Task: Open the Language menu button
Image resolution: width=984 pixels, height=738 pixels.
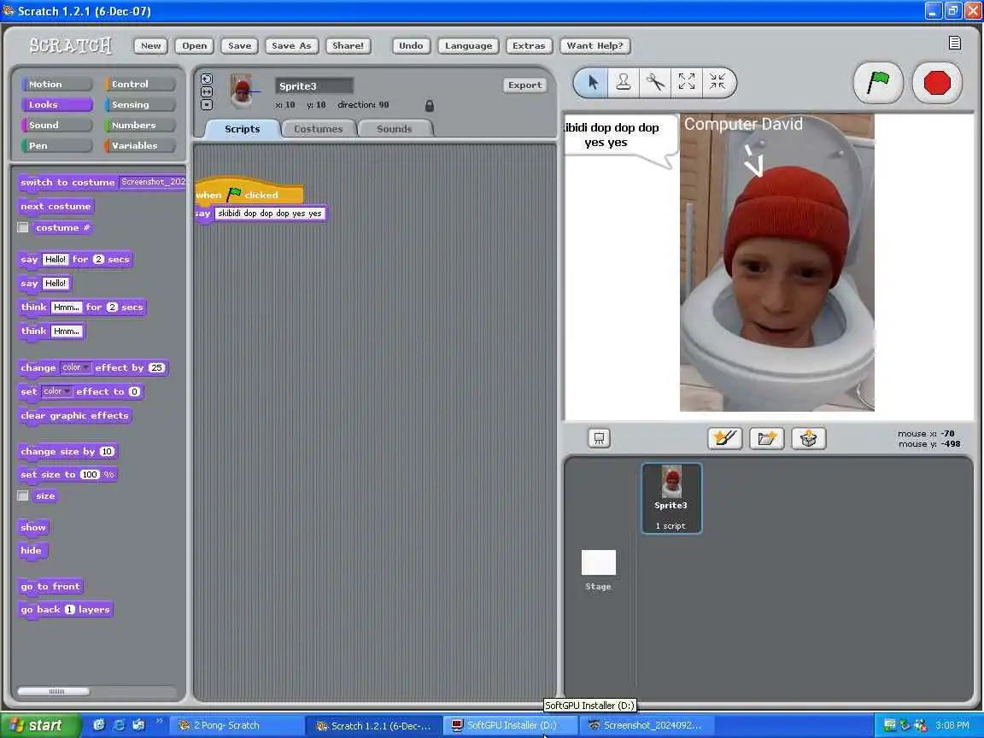Action: pyautogui.click(x=469, y=46)
